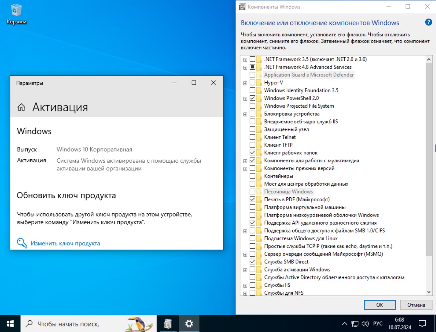
Task: Select Службы Active Directory облегченного доступа к каталогам
Action: coord(334,277)
